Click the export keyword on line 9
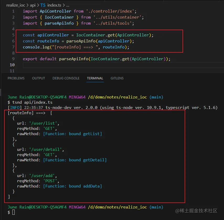The width and height of the screenshot is (224, 220). click(30, 59)
